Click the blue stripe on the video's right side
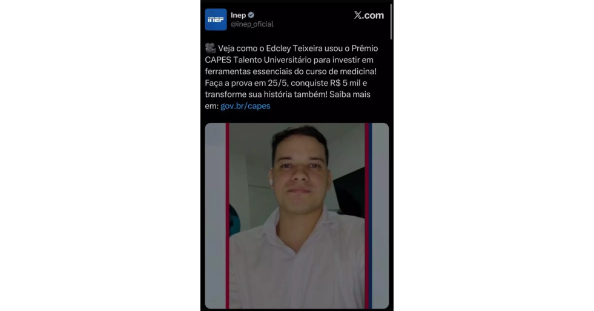 (x=371, y=215)
